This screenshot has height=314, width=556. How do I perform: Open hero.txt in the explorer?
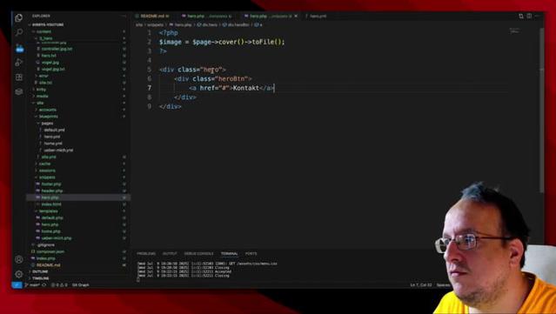(49, 56)
